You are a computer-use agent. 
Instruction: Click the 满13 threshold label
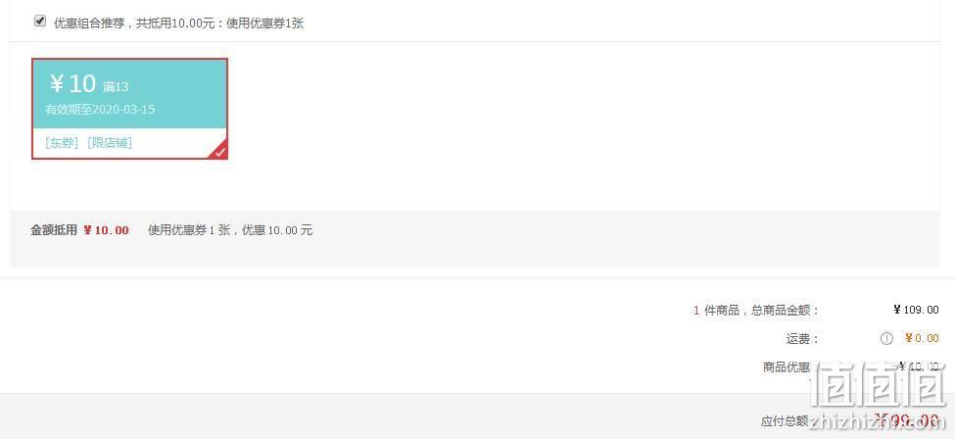(x=116, y=86)
